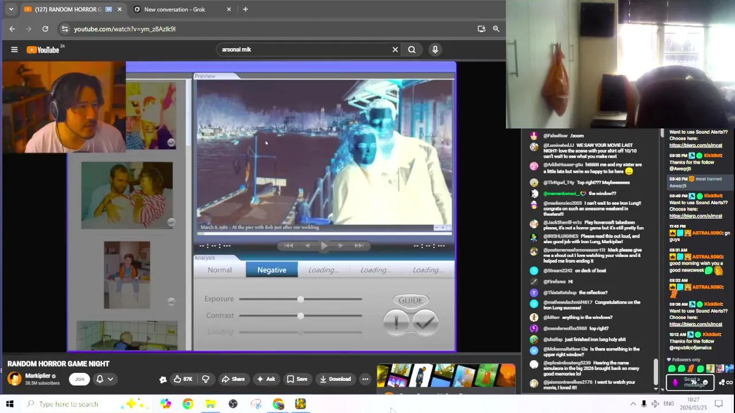Viewport: 735px width, 413px height.
Task: Submit search with the magnifier icon
Action: pos(412,50)
